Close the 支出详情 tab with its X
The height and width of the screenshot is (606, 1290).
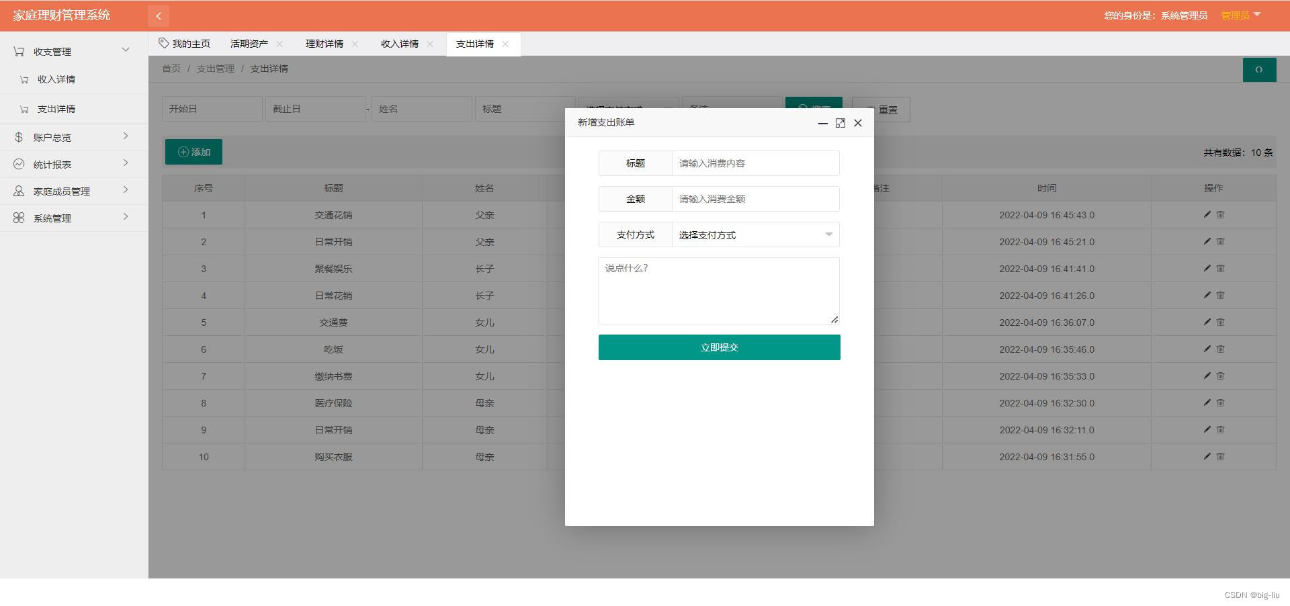pos(505,44)
